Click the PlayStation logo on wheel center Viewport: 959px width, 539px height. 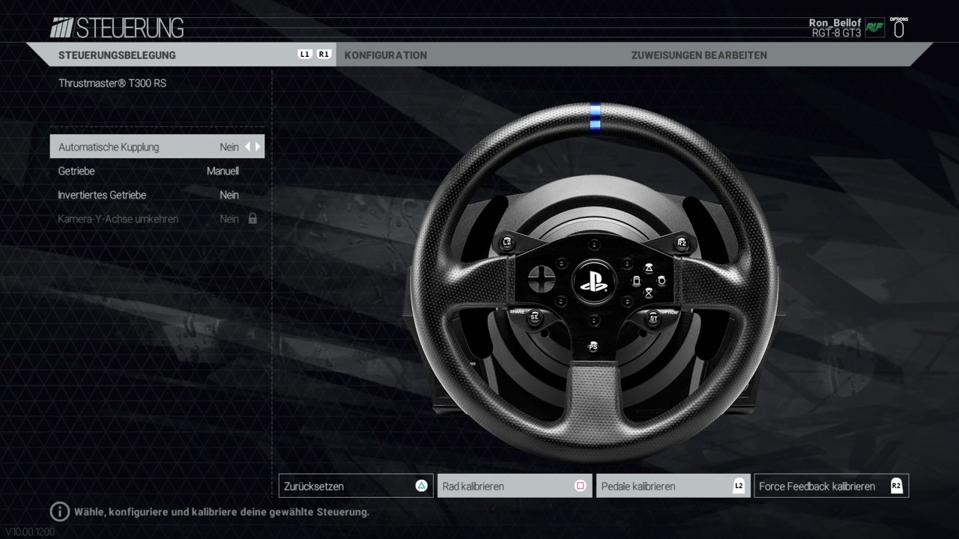[593, 282]
